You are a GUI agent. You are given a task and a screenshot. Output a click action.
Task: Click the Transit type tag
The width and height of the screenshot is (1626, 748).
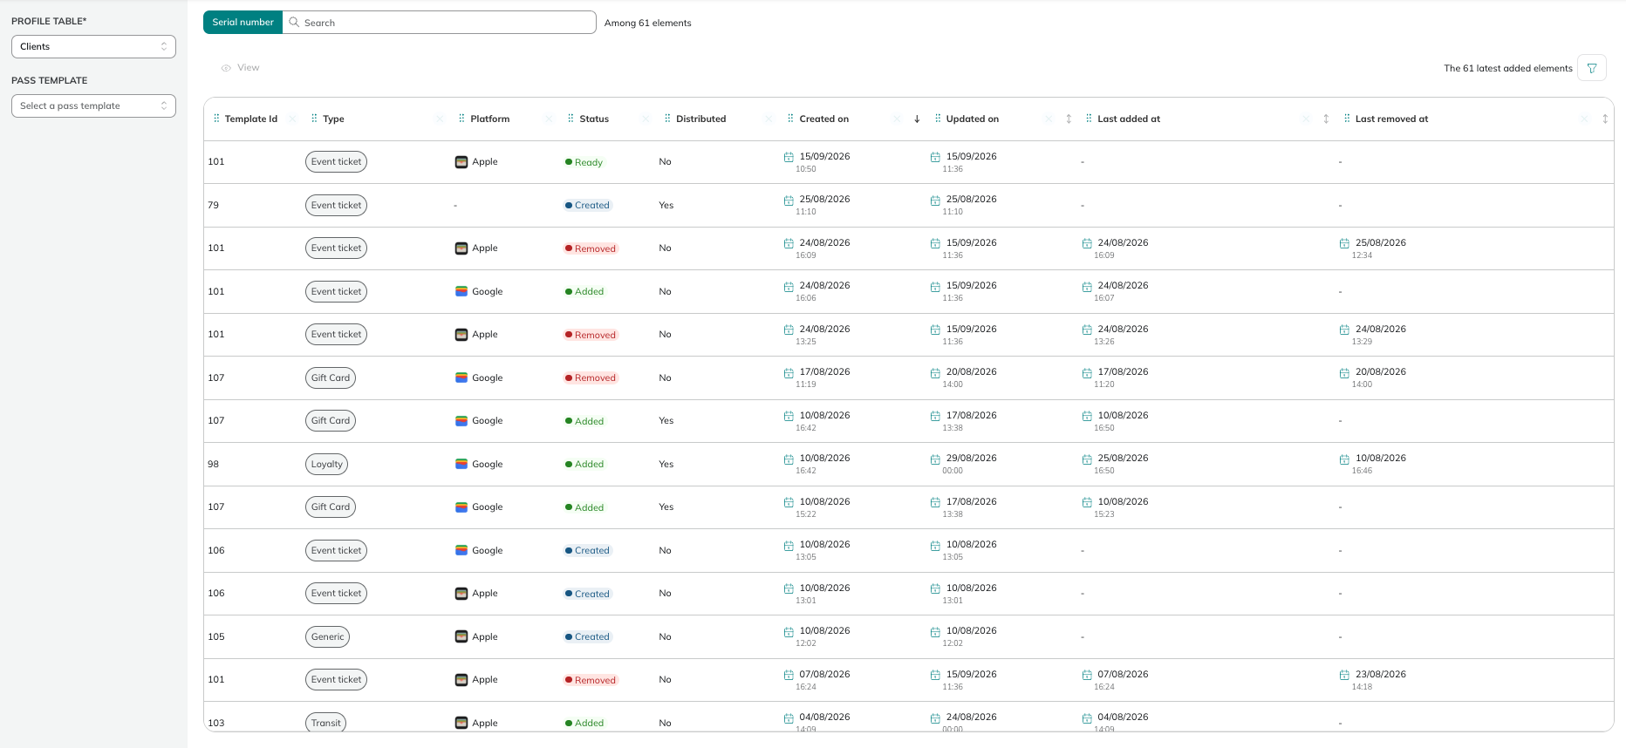point(325,723)
